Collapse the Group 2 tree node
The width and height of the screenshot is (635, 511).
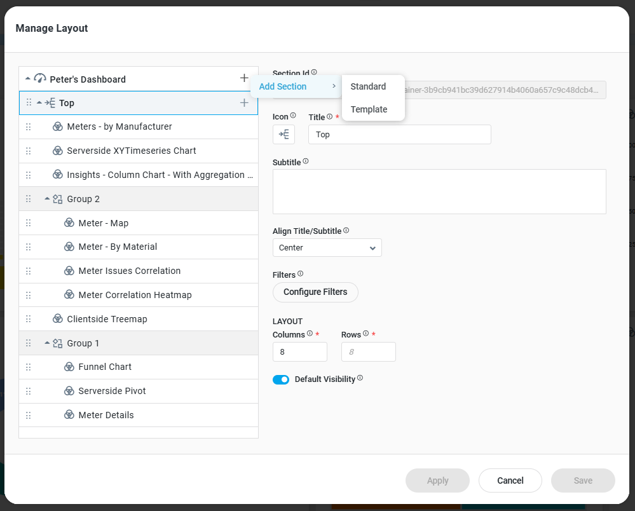[47, 199]
